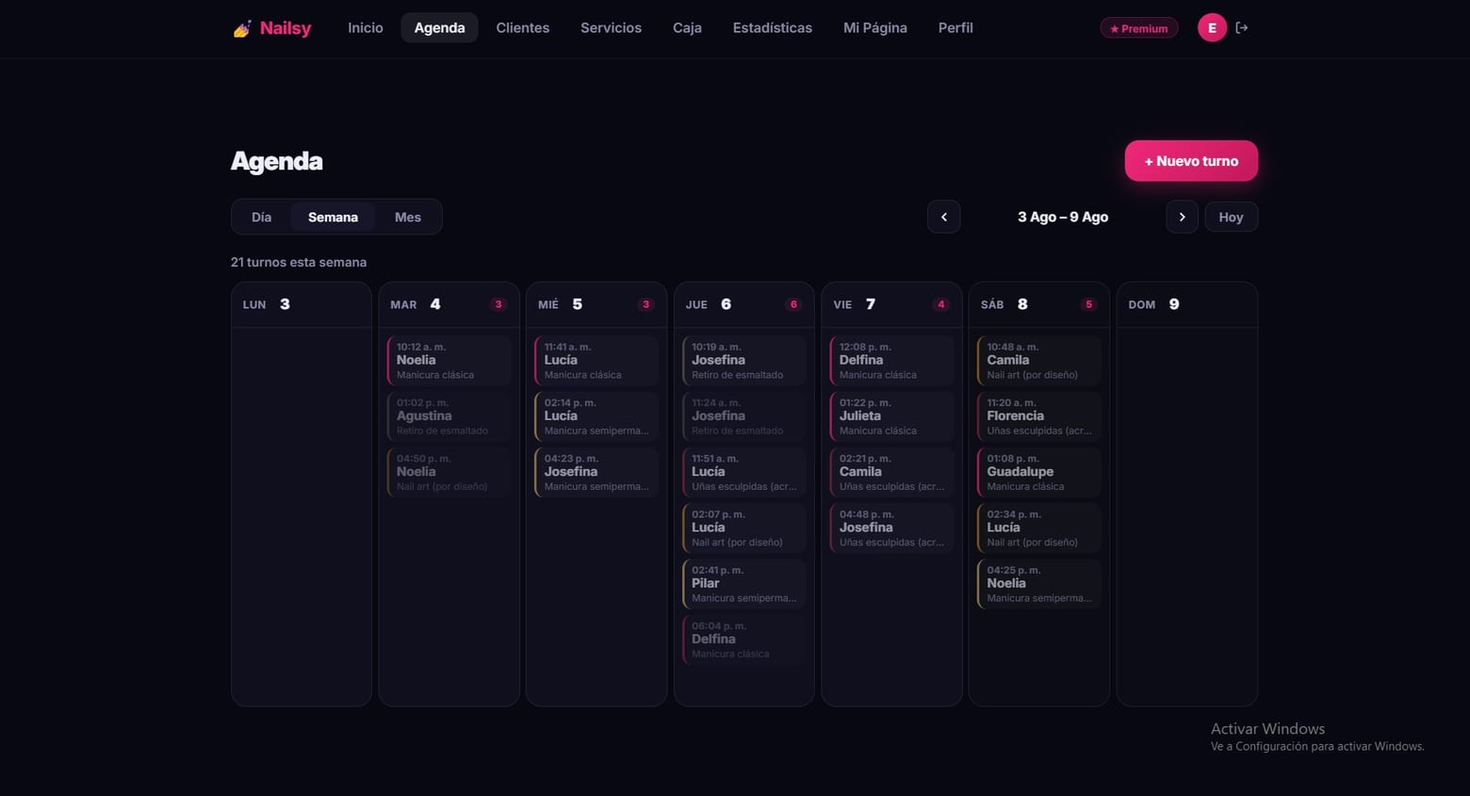
Task: Select the Agenda nav item
Action: tap(440, 28)
